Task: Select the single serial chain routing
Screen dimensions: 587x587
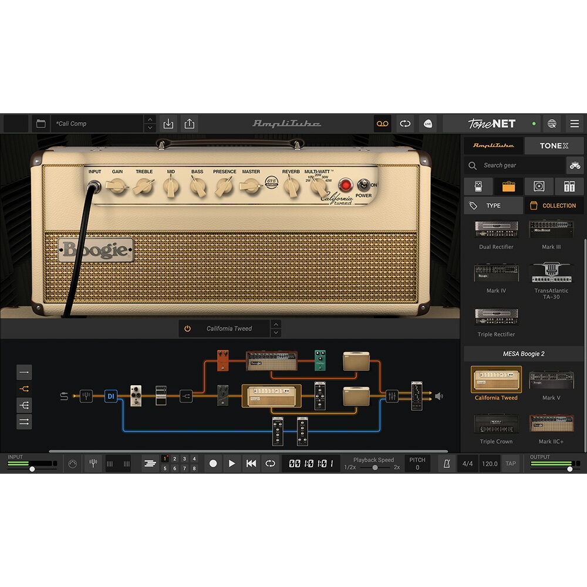Action: click(24, 372)
